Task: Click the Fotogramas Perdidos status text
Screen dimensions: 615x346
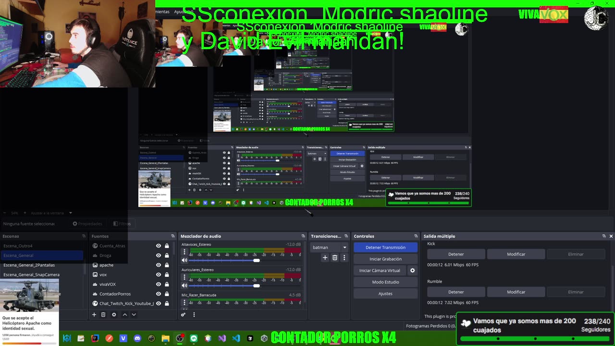Action: click(x=431, y=326)
